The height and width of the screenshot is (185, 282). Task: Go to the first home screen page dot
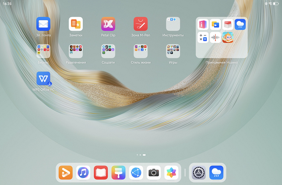click(137, 155)
